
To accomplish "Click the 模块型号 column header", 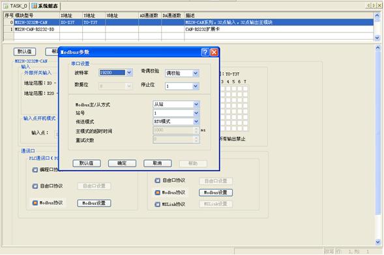I will [x=37, y=16].
